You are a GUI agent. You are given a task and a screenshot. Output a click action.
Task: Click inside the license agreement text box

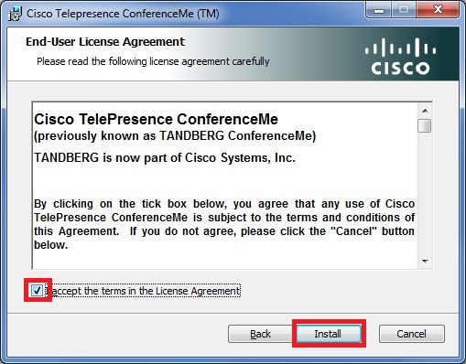[225, 186]
